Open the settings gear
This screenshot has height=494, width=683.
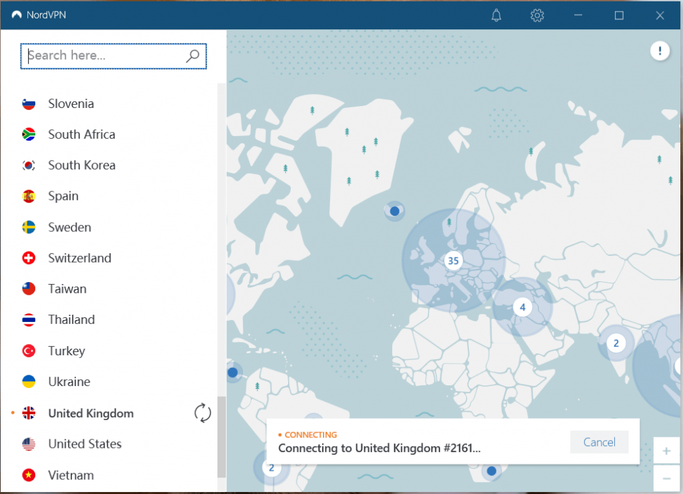pyautogui.click(x=537, y=16)
